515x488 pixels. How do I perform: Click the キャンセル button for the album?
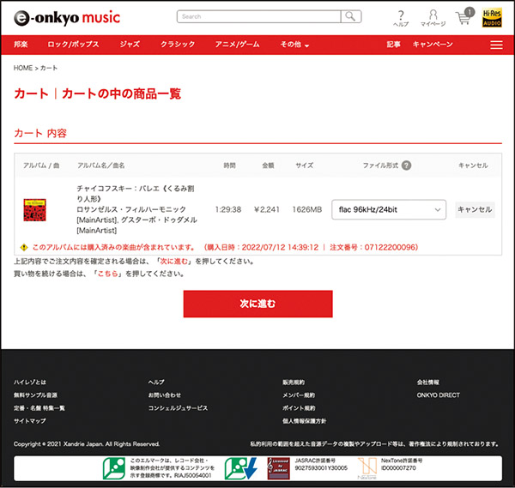474,209
